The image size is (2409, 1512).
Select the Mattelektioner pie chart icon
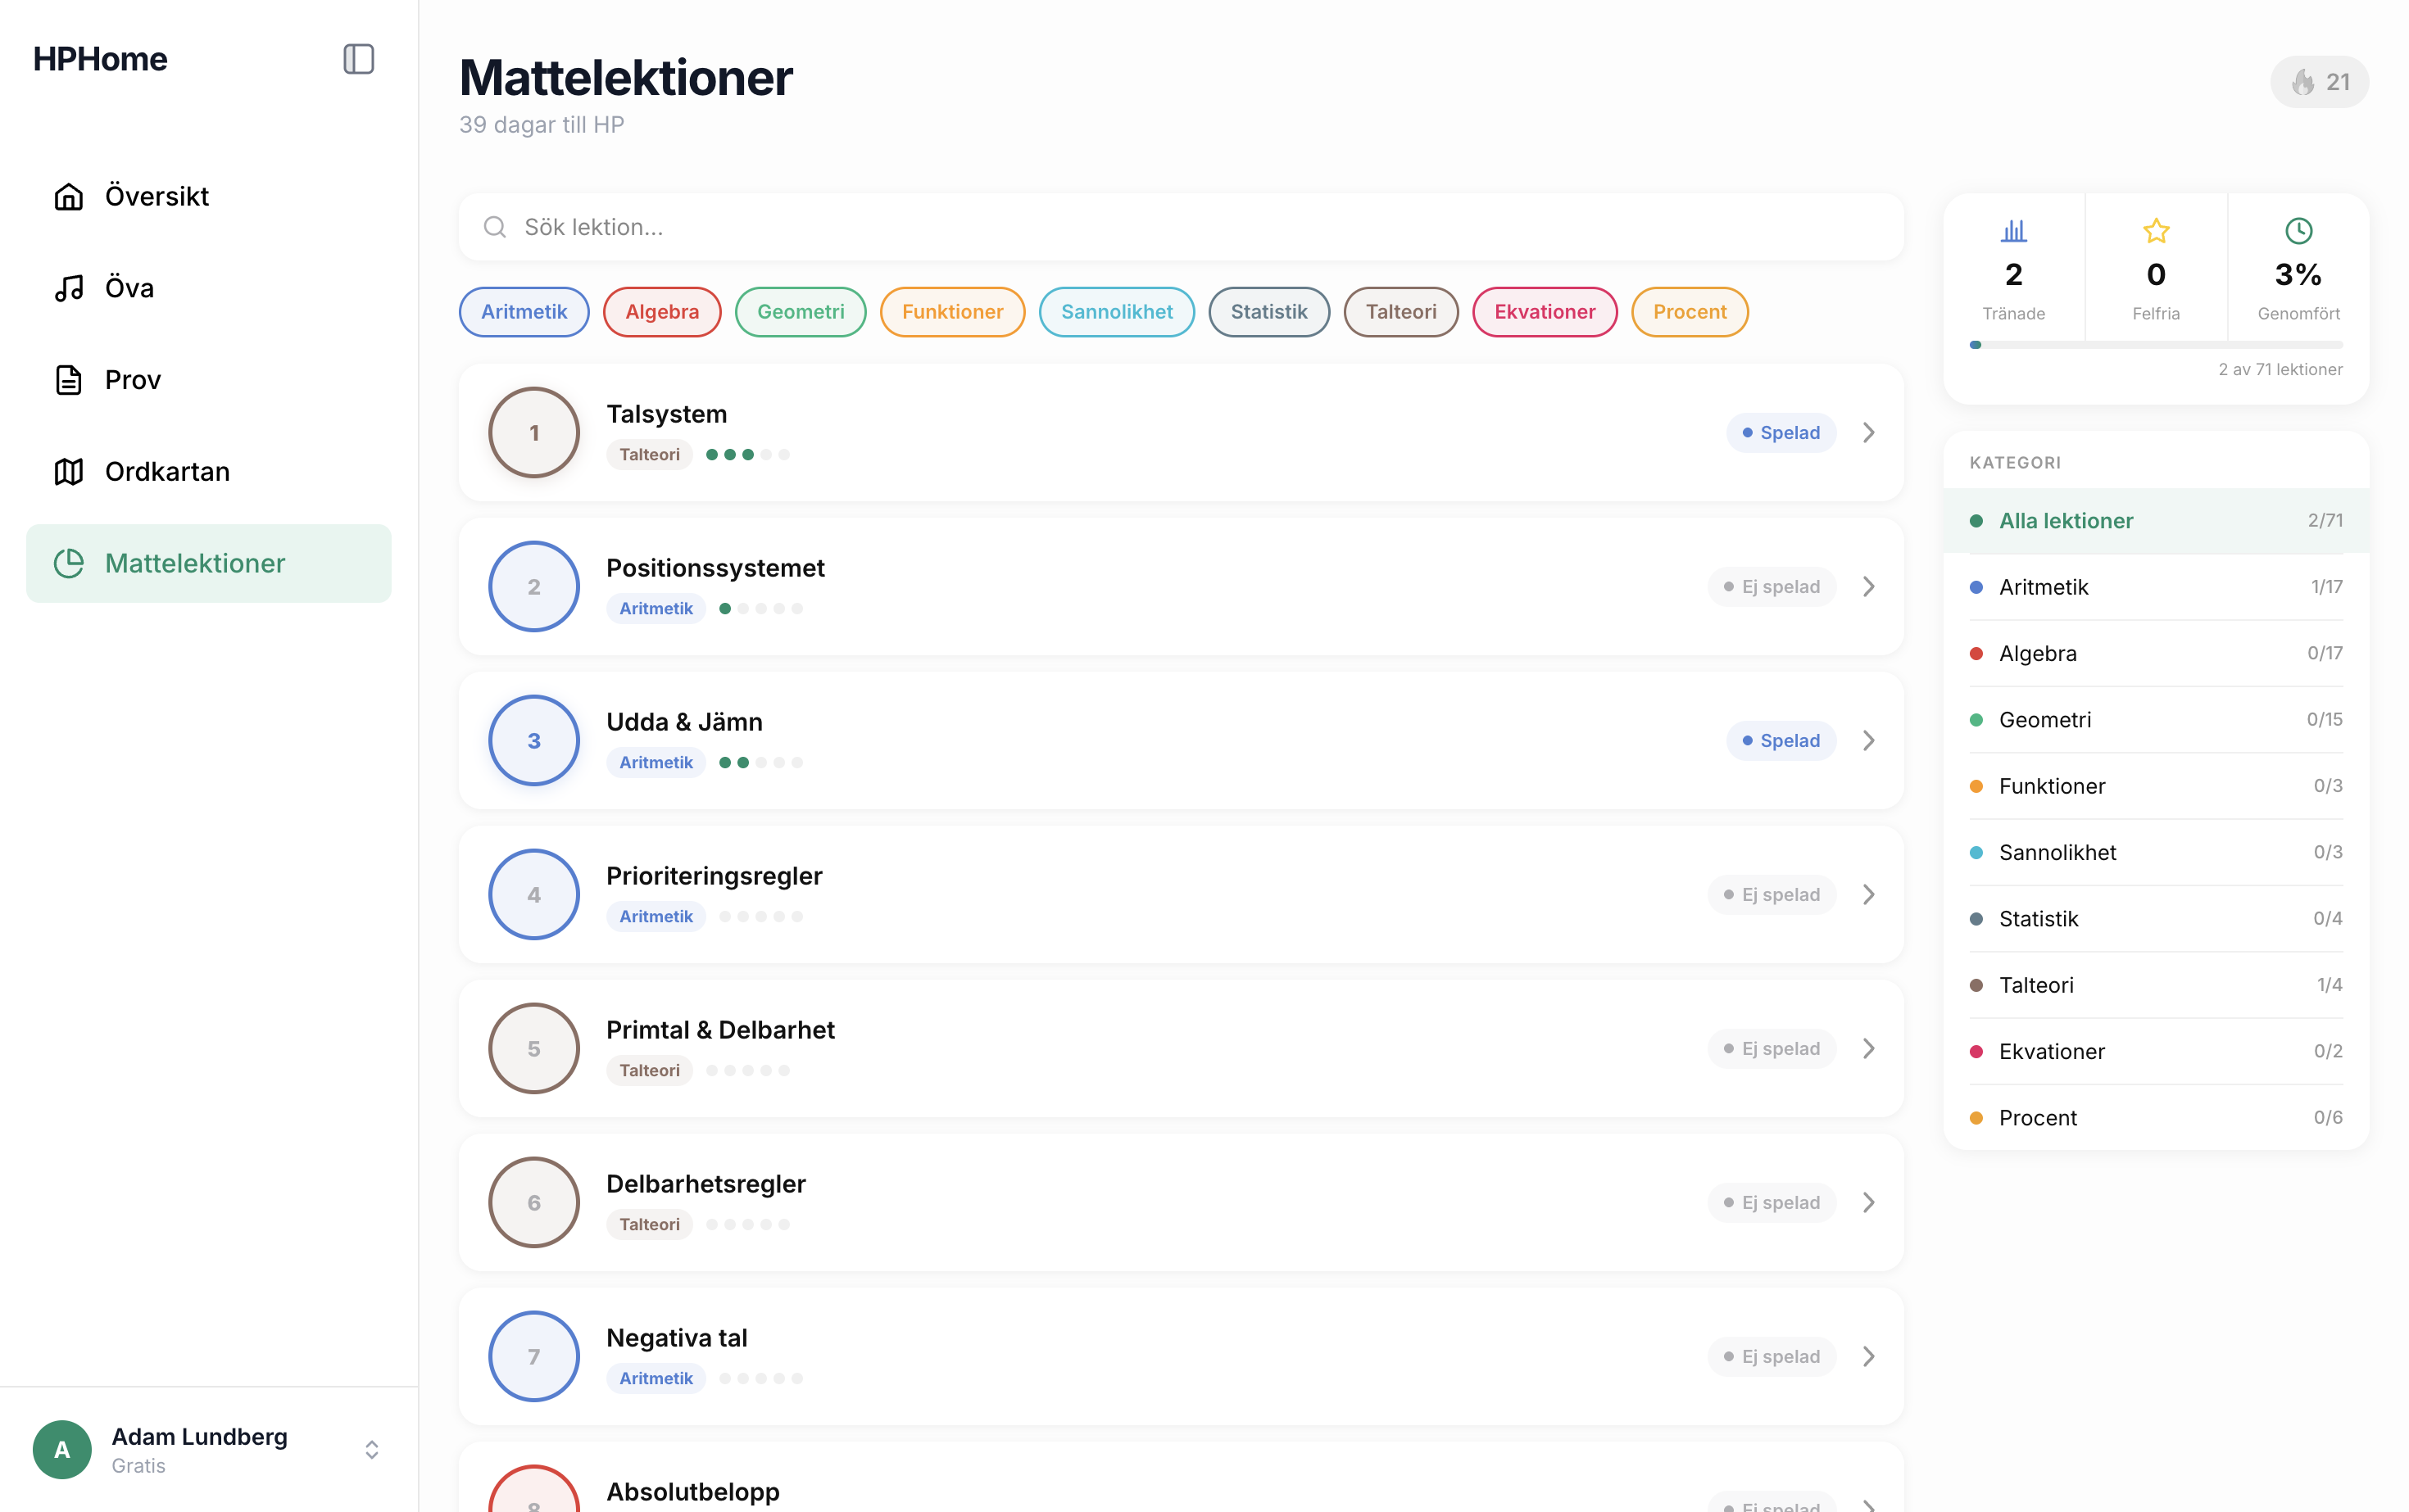coord(68,563)
